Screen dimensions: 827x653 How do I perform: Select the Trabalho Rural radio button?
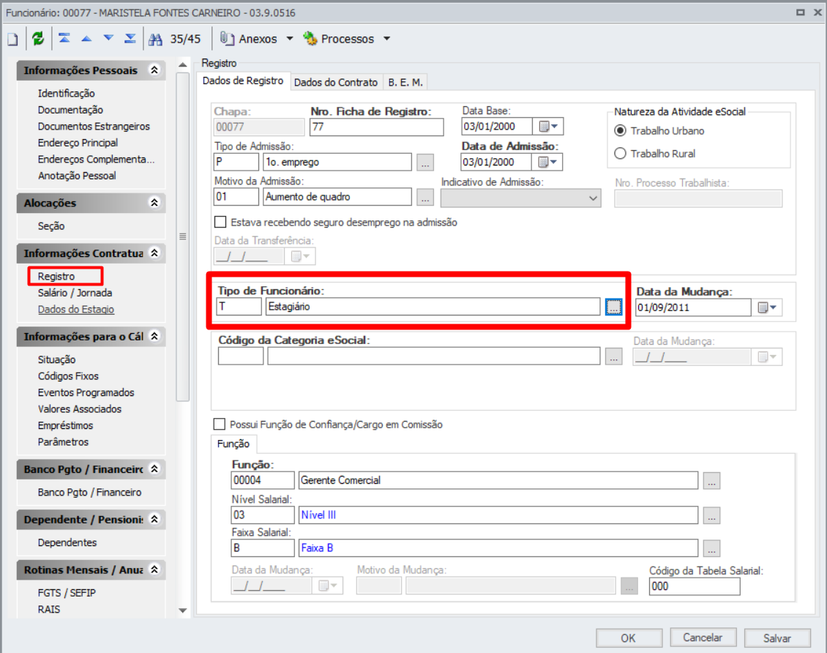(x=621, y=154)
